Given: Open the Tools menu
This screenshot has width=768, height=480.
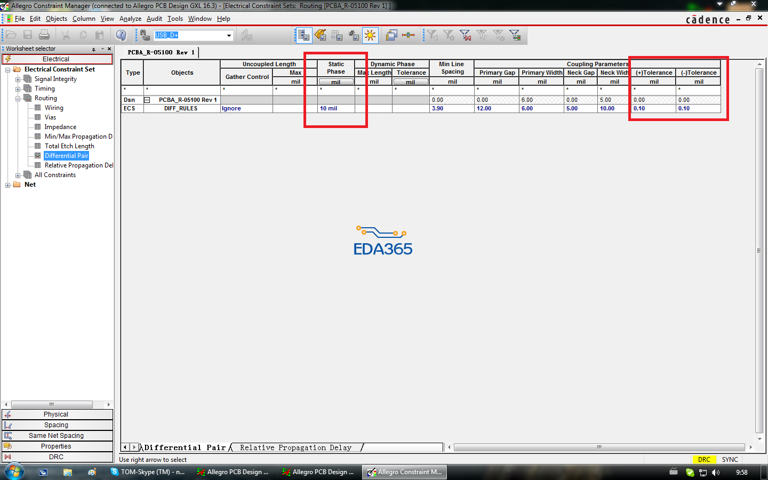Looking at the screenshot, I should pos(175,19).
